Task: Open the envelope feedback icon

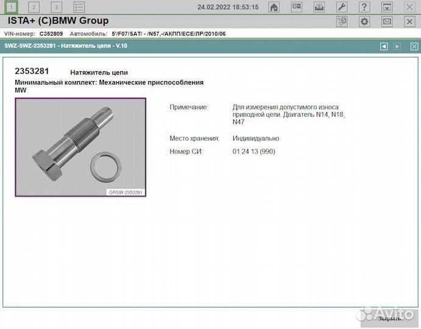Action: (x=387, y=21)
